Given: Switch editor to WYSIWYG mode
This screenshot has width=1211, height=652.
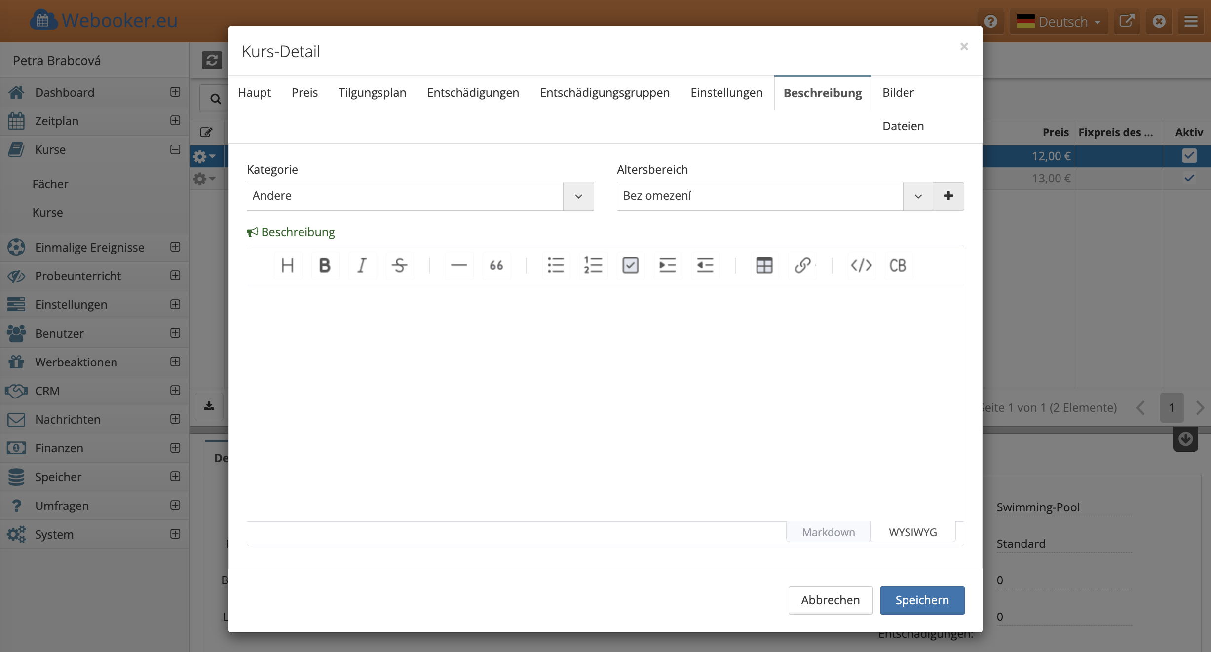Looking at the screenshot, I should coord(912,532).
